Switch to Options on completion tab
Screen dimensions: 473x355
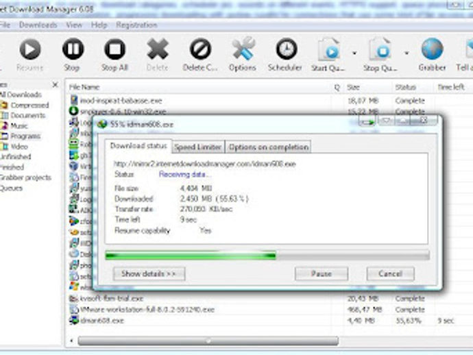(269, 147)
